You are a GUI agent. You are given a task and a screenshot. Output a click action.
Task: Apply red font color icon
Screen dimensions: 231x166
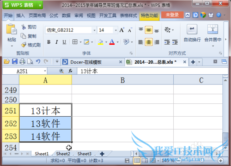coord(112,42)
